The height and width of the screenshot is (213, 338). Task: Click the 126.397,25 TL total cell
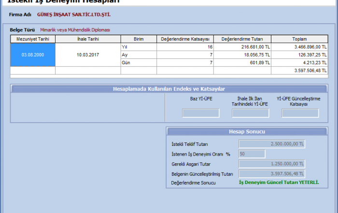point(299,55)
